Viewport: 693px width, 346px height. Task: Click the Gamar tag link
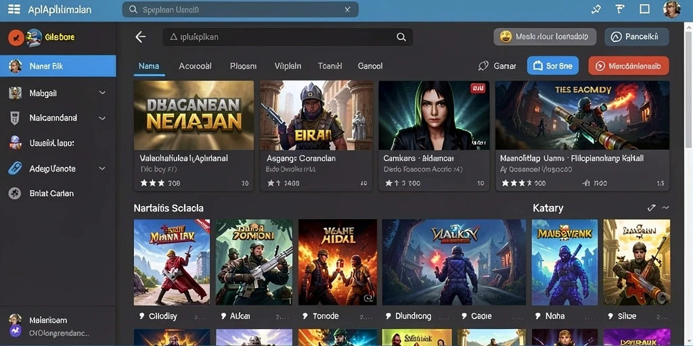click(497, 66)
